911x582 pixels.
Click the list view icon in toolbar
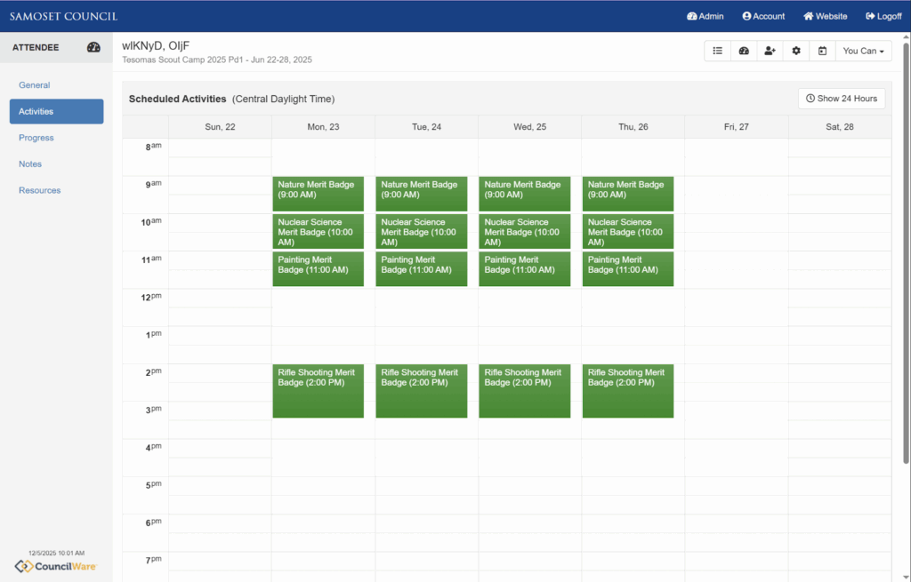pos(717,52)
